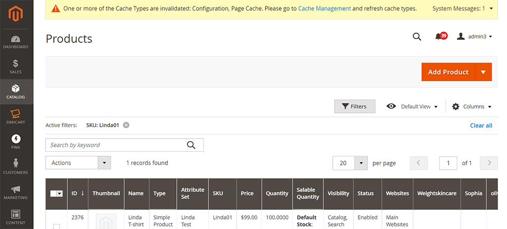Click the Filters button
The image size is (507, 229).
(355, 106)
